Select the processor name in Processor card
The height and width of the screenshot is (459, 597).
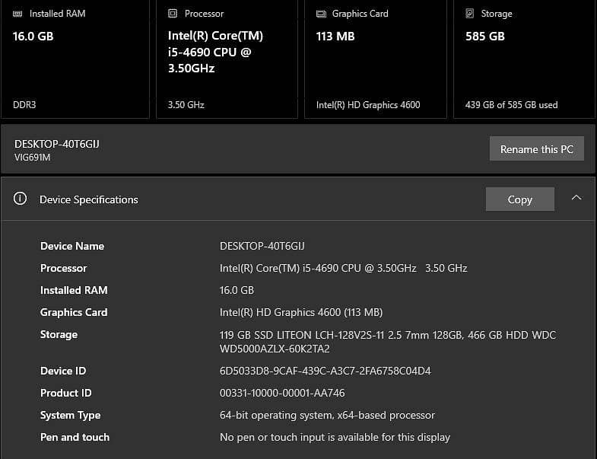point(215,52)
